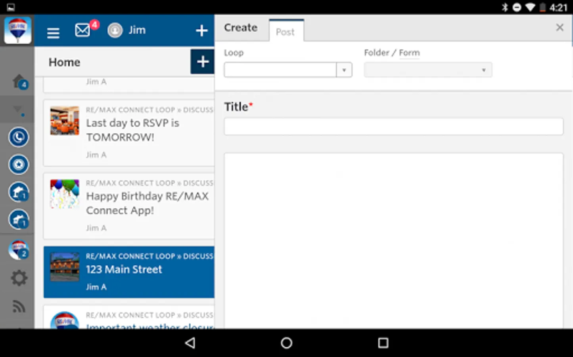This screenshot has height=357, width=573.
Task: Click 'Jim A' under the 123 Main Street post
Action: [x=96, y=287]
